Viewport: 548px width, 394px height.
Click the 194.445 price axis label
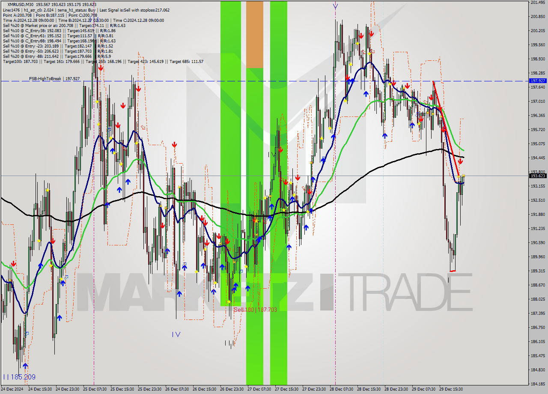point(538,158)
